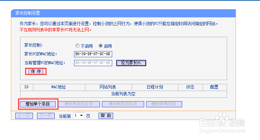This screenshot has height=140, width=260.
Task: Click the 家长控制: label
Action: tap(34, 45)
